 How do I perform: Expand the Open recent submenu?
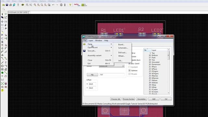(98, 47)
